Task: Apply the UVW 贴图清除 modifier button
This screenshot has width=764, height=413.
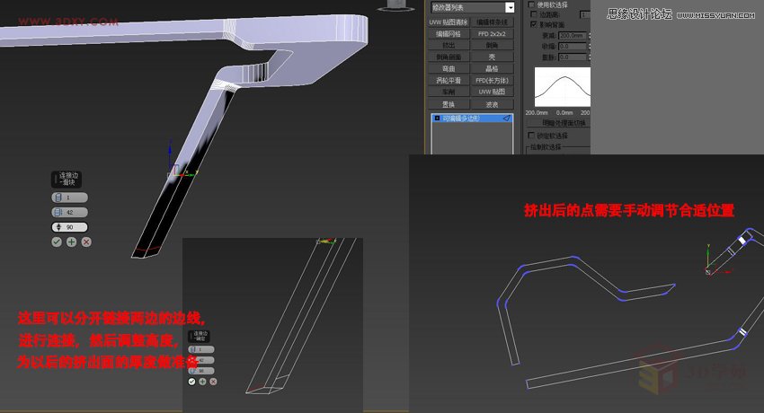Action: pos(449,22)
